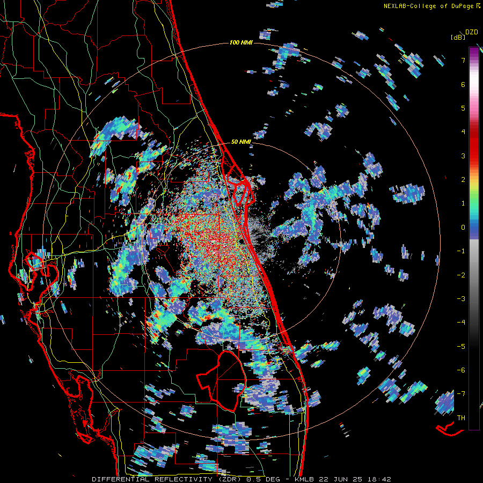Click the 18:42 timestamp in the caption
Screen dimensions: 483x483
[x=379, y=479]
